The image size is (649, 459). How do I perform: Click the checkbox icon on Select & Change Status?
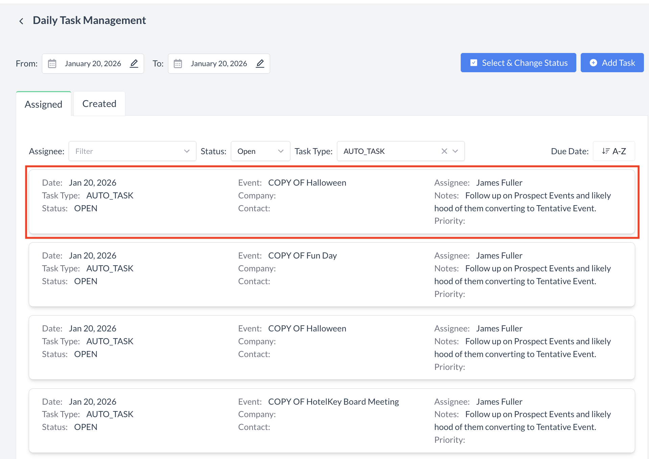point(474,62)
